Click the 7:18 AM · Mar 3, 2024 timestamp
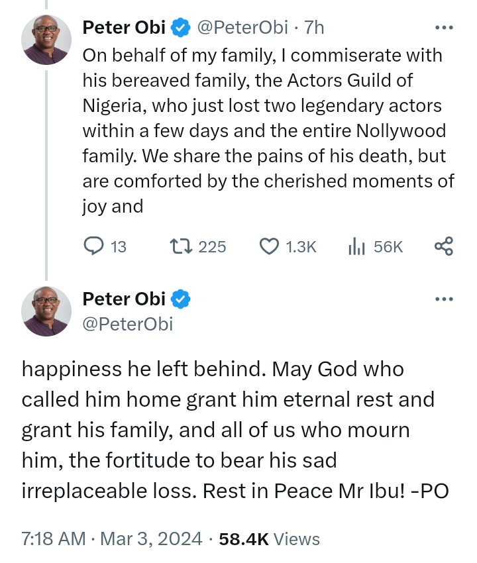477x563 pixels. 112,539
